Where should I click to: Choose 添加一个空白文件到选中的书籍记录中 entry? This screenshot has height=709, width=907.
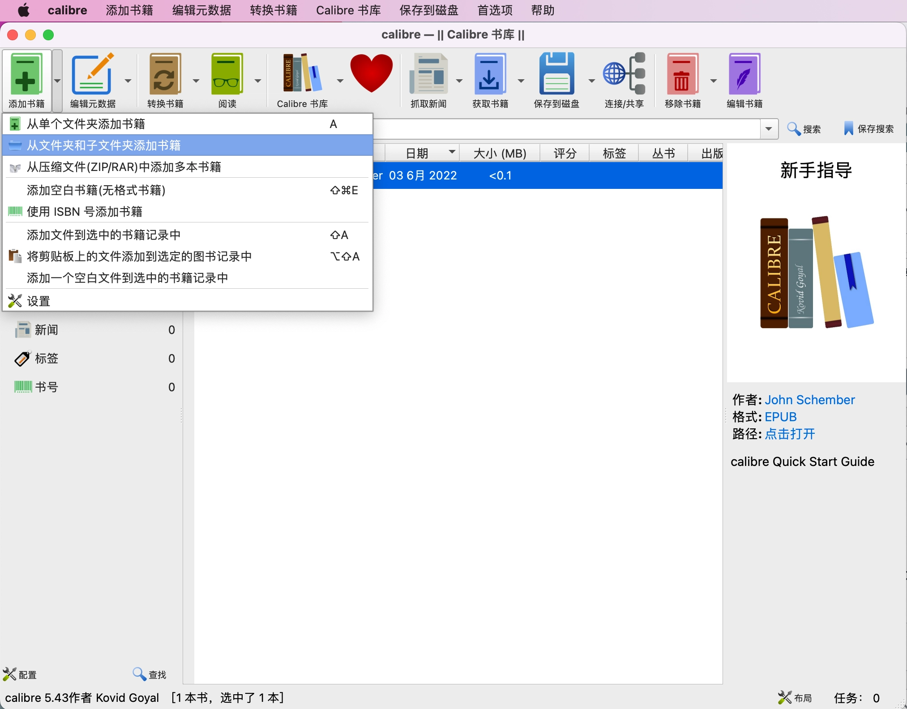tap(188, 278)
